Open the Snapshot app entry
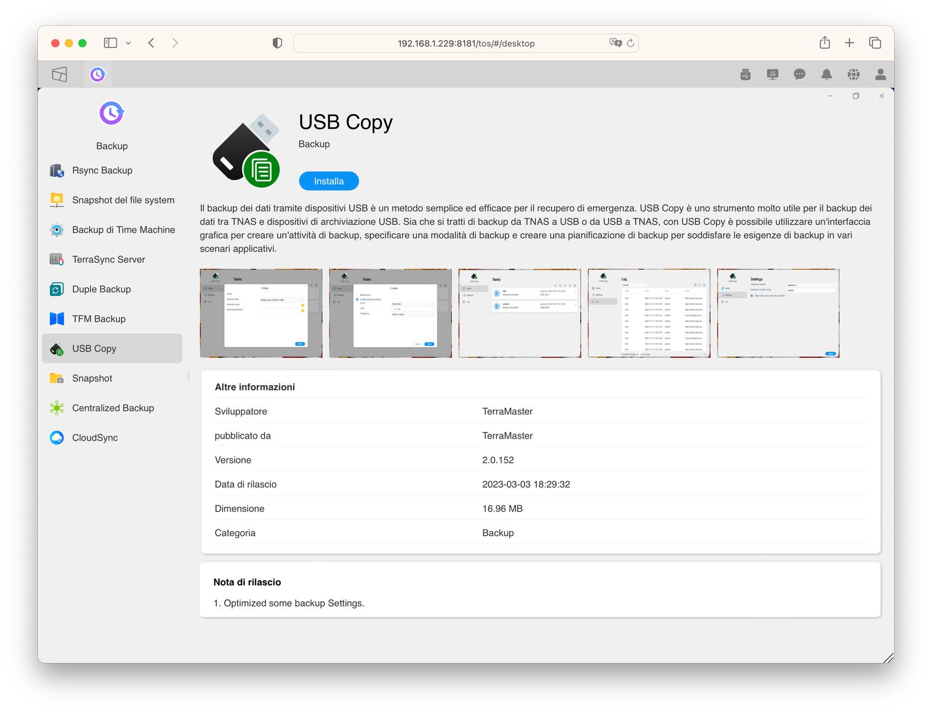Viewport: 932px width, 713px height. [112, 378]
